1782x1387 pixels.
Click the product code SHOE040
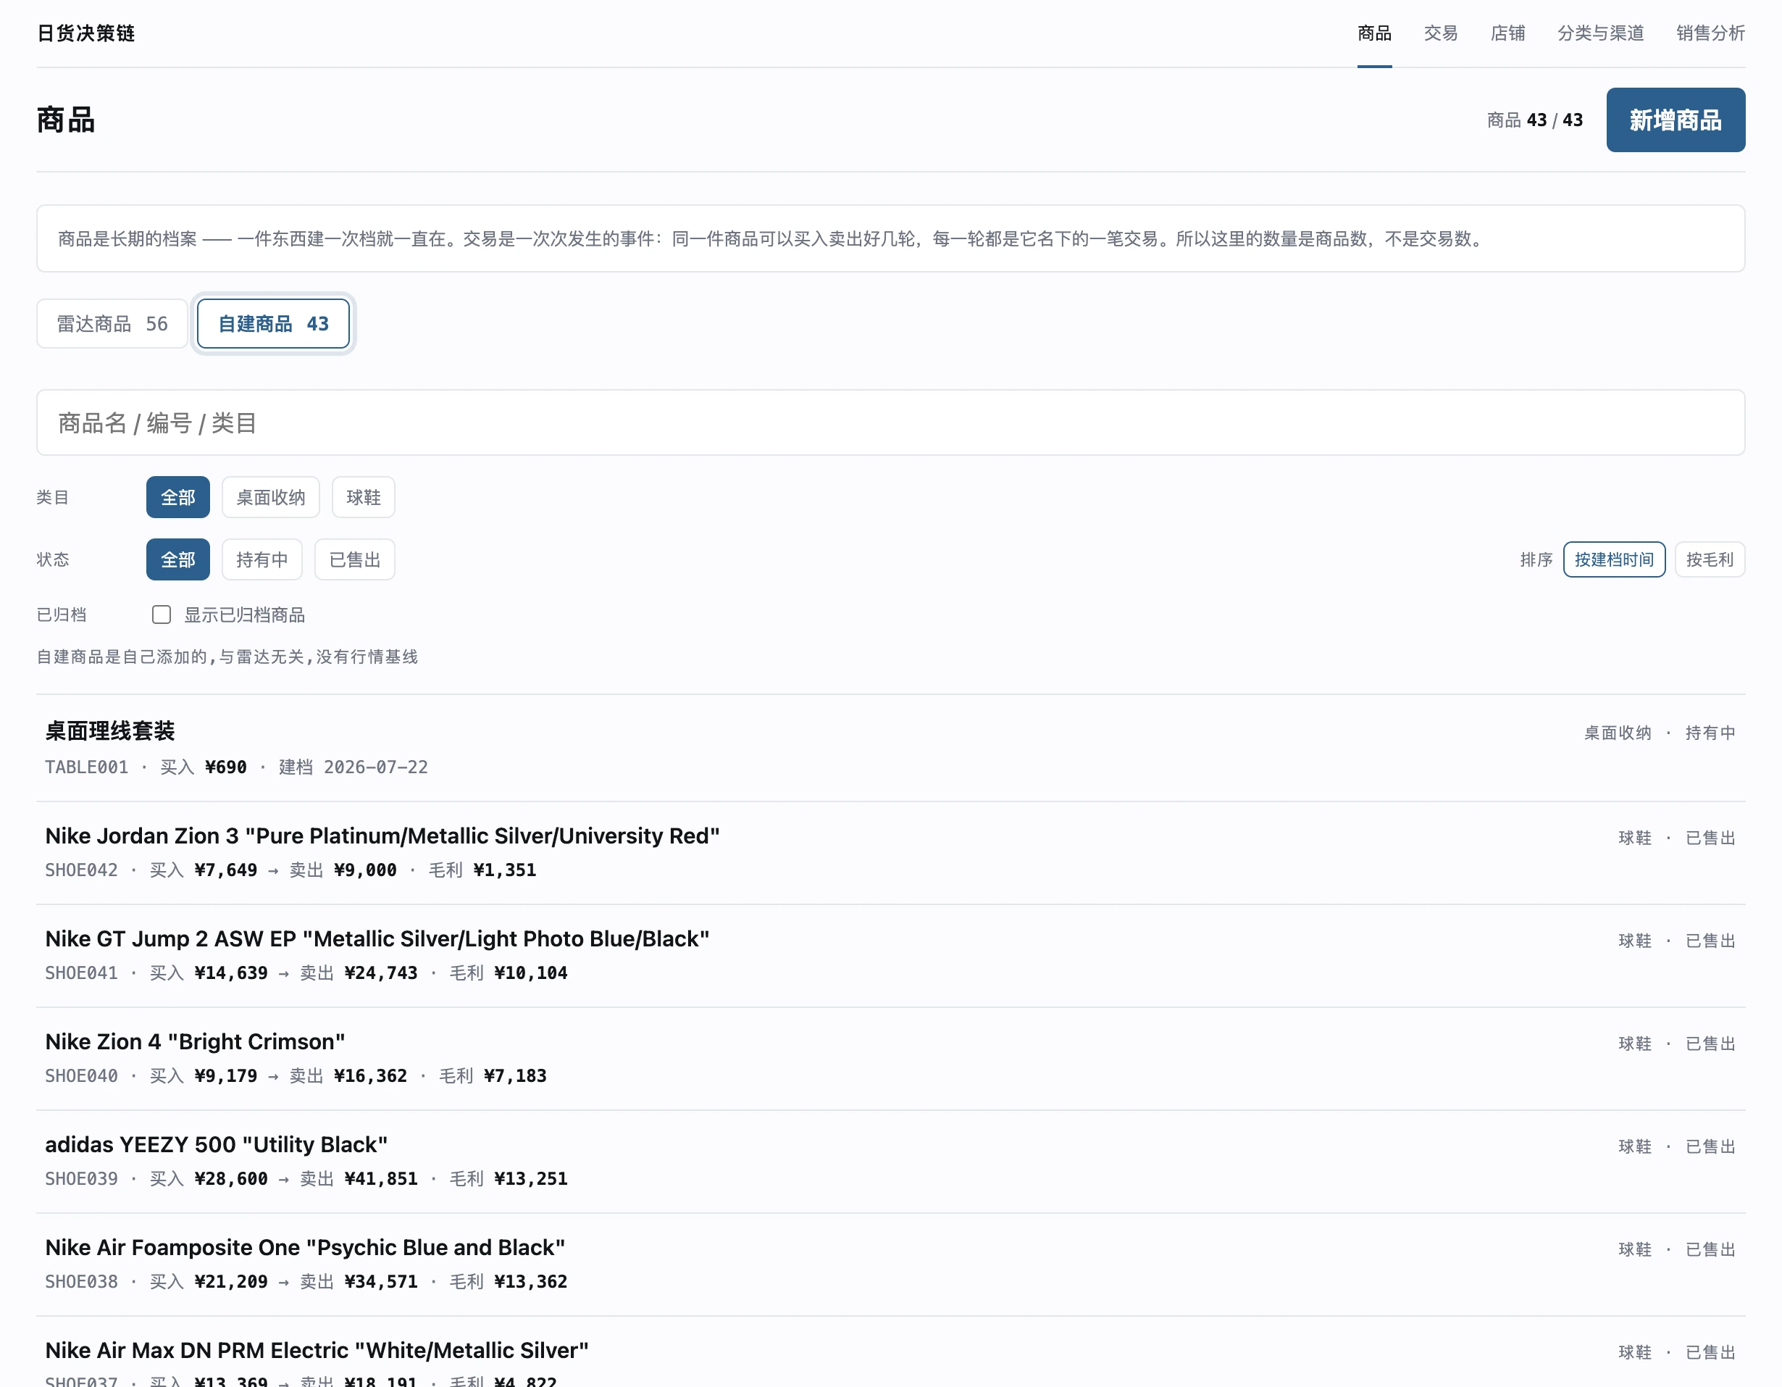[x=82, y=1076]
